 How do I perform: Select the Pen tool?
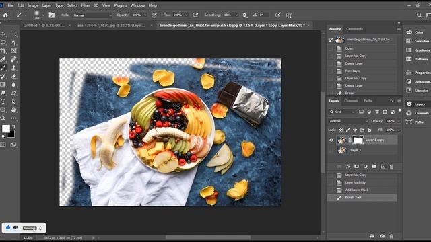pyautogui.click(x=13, y=93)
